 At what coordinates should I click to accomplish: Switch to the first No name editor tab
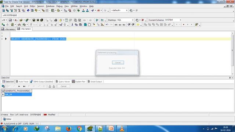click(8, 29)
